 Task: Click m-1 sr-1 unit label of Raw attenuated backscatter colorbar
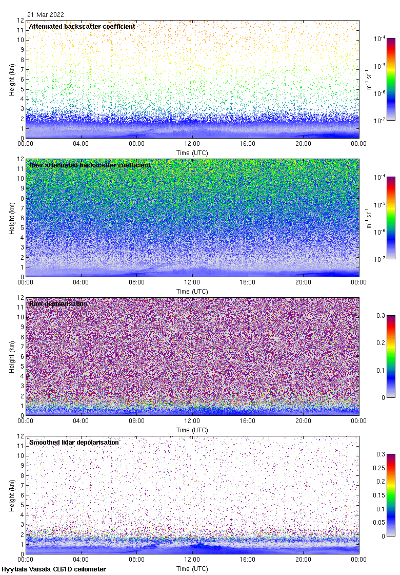tap(368, 218)
